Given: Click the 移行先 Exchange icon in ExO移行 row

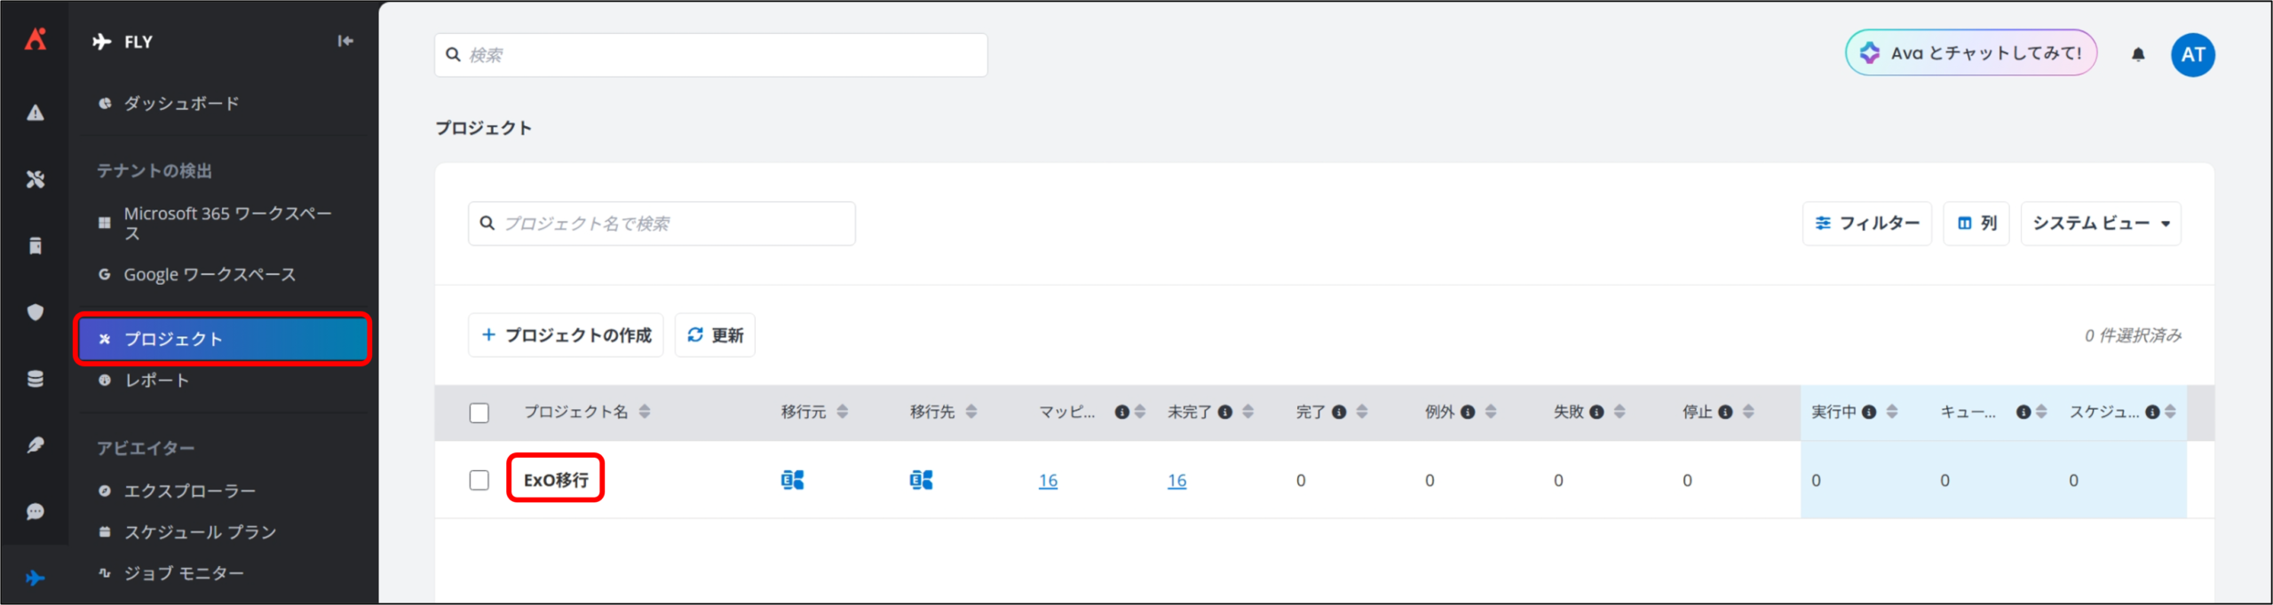Looking at the screenshot, I should 921,480.
